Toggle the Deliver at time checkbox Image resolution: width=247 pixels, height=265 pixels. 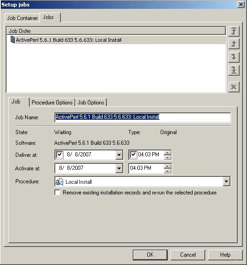click(x=133, y=155)
